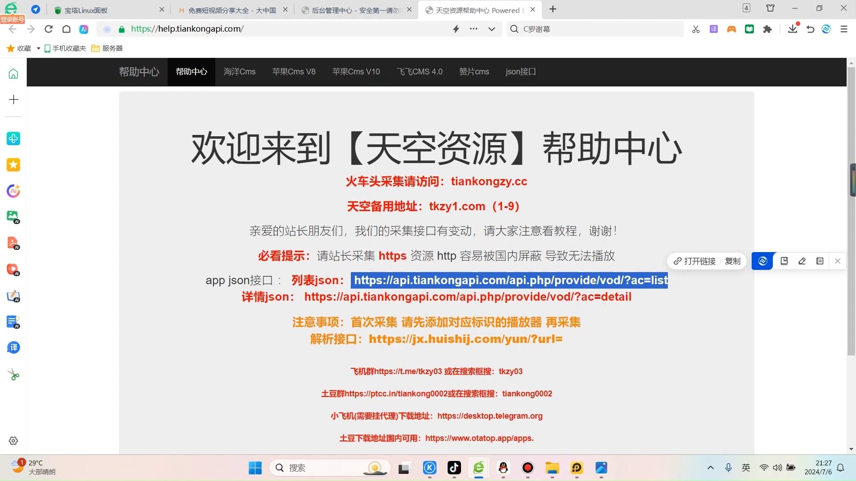Open the purple translate extension icon
The height and width of the screenshot is (481, 856).
coord(714,29)
